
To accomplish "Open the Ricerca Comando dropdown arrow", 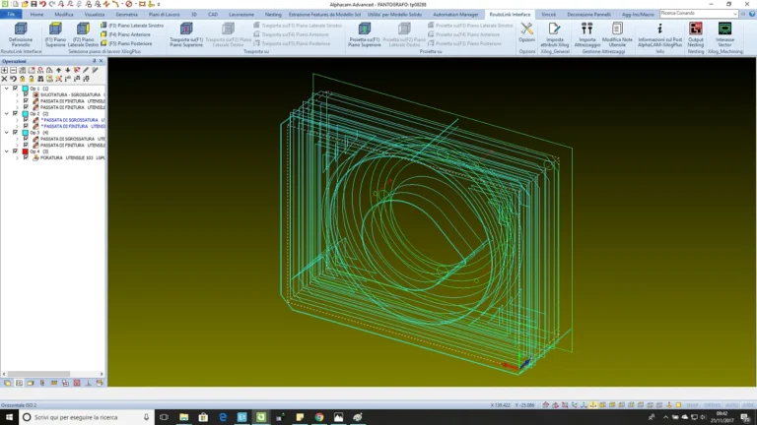I will click(x=734, y=14).
